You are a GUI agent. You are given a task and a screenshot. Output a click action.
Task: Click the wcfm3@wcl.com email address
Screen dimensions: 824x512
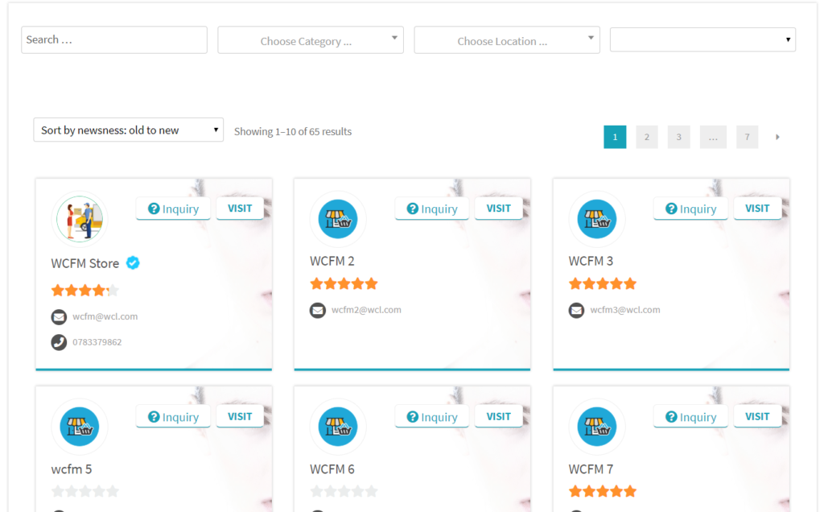pyautogui.click(x=624, y=310)
